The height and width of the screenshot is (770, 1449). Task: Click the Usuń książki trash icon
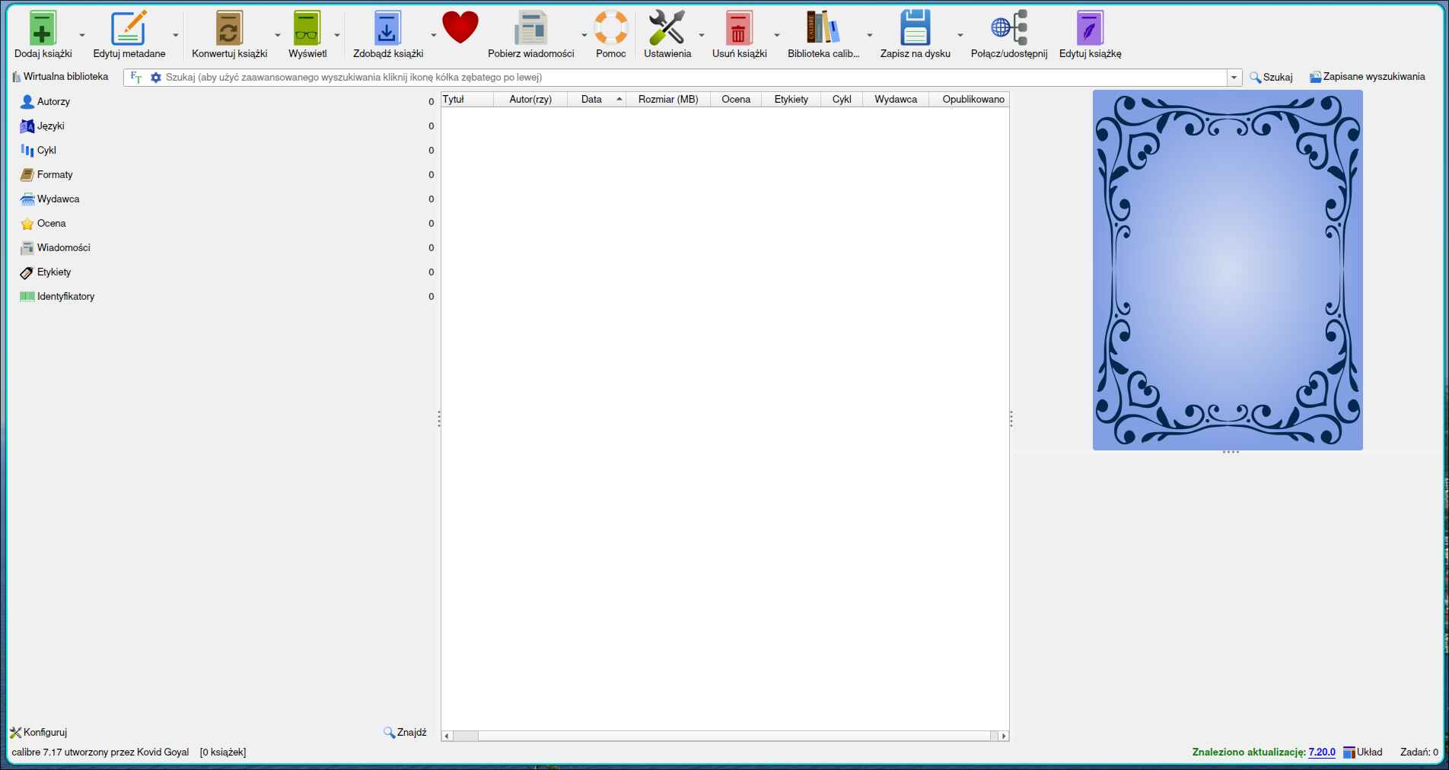(x=738, y=29)
